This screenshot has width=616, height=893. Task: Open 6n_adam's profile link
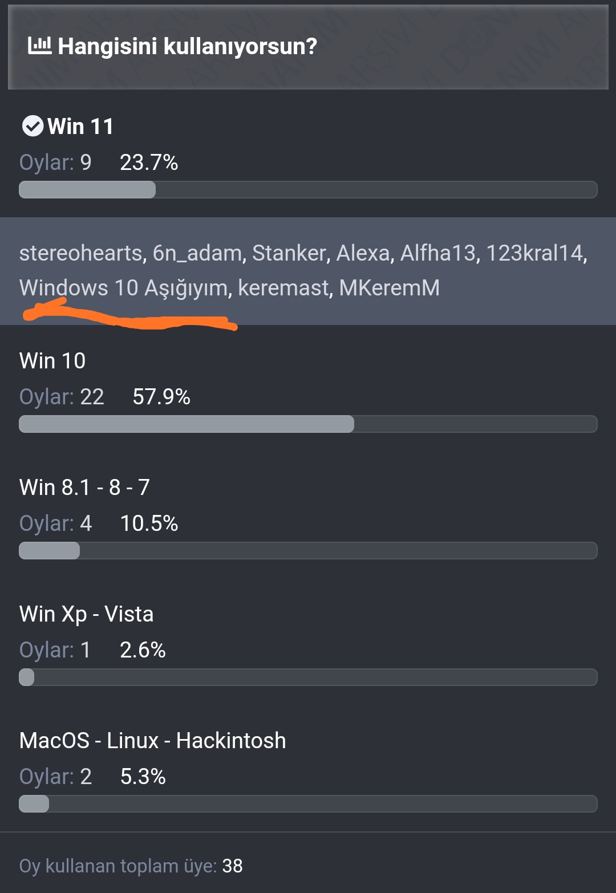pyautogui.click(x=197, y=253)
